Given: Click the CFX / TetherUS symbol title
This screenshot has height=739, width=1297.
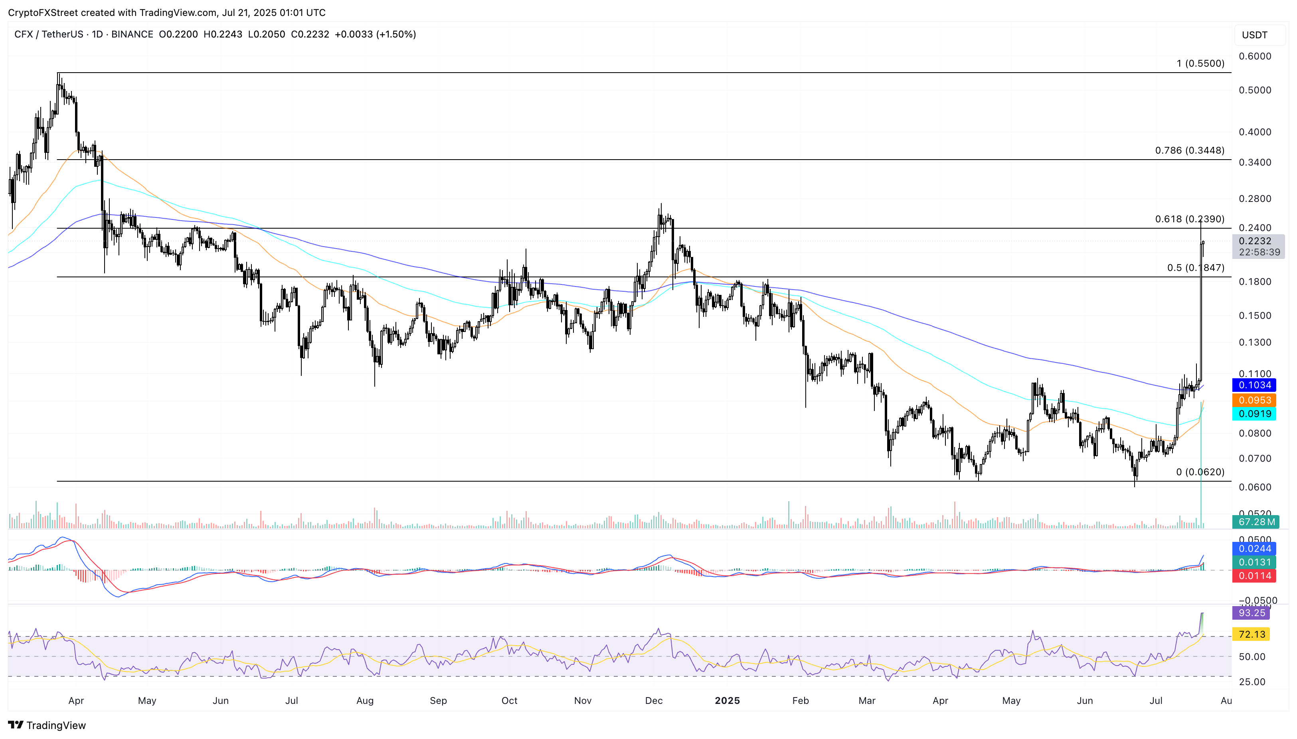Looking at the screenshot, I should pyautogui.click(x=48, y=34).
